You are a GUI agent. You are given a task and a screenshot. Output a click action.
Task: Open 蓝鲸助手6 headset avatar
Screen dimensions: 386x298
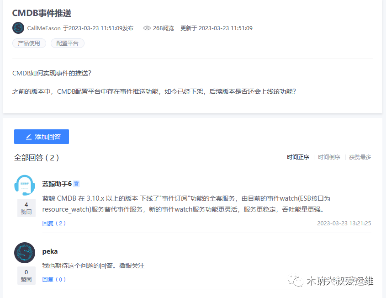pyautogui.click(x=25, y=185)
